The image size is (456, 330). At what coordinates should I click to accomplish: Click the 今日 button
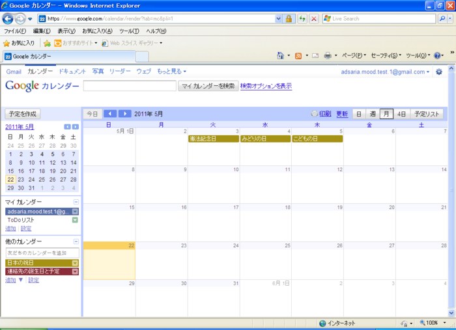(x=93, y=114)
